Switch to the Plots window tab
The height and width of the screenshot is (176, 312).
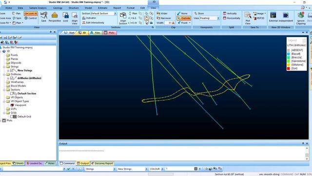point(109,33)
